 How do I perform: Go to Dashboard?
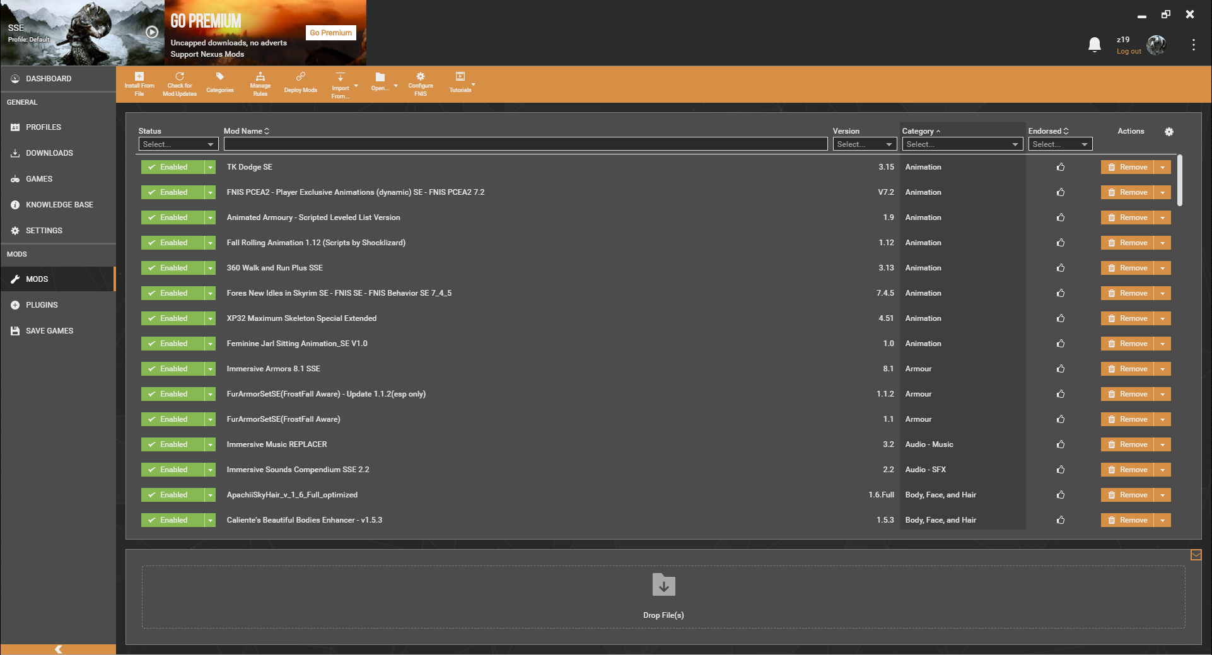pyautogui.click(x=58, y=79)
